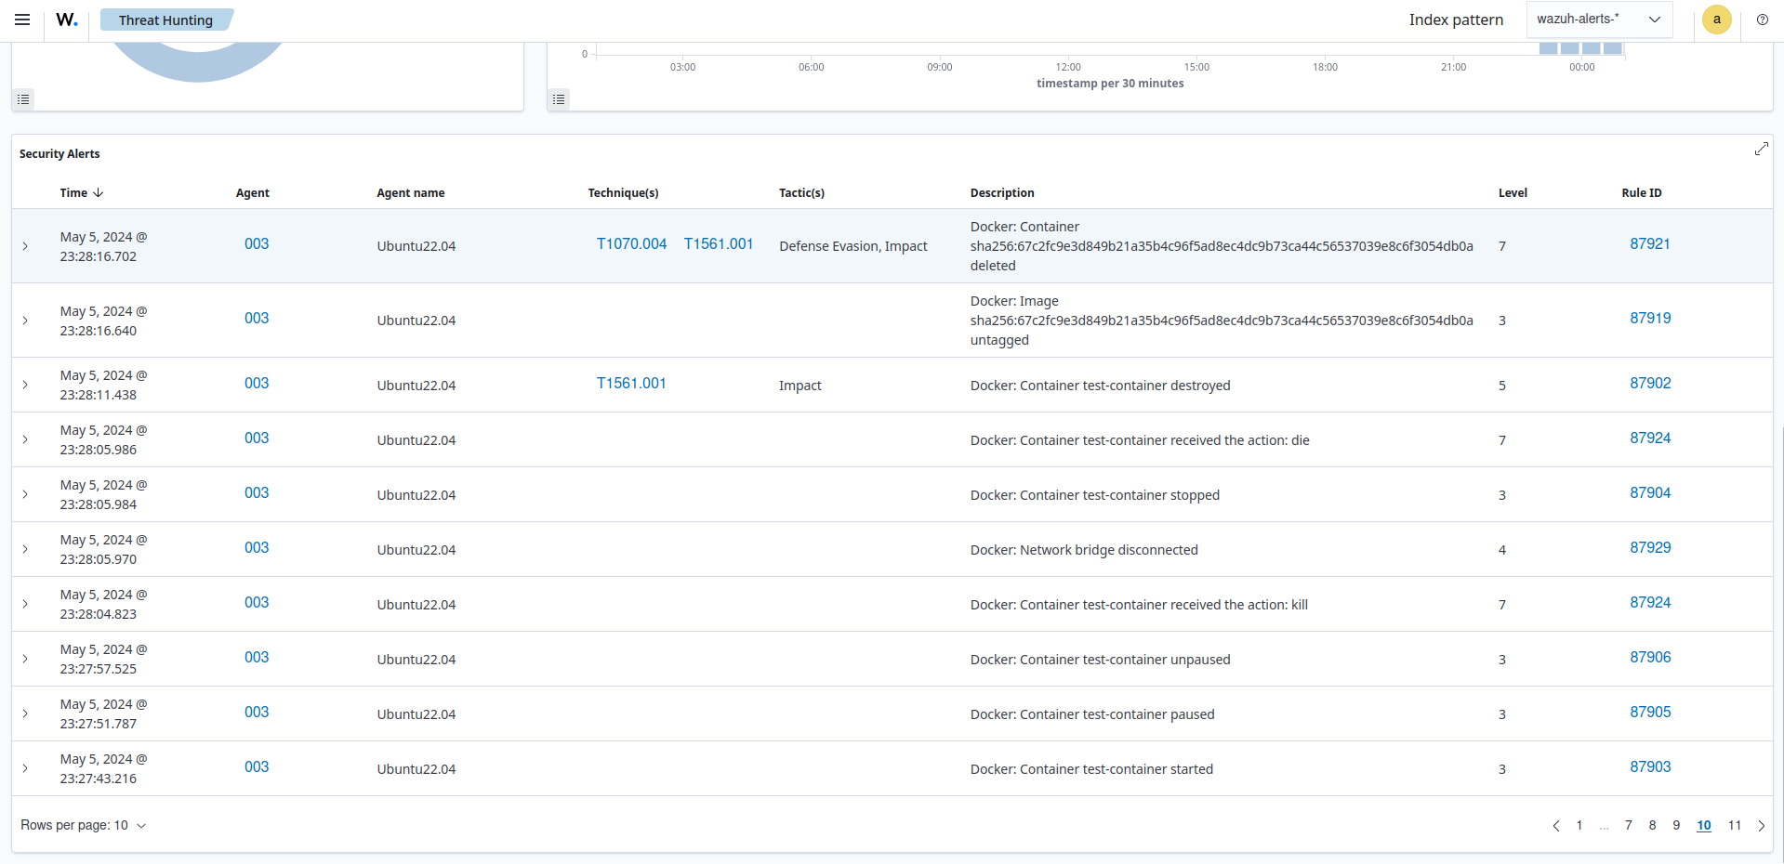Go to page 7 of alerts
This screenshot has width=1784, height=864.
pyautogui.click(x=1628, y=825)
